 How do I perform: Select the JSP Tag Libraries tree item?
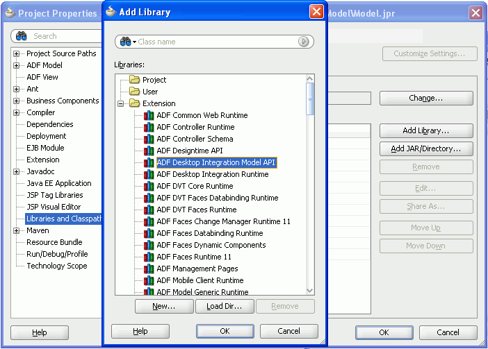pyautogui.click(x=55, y=195)
